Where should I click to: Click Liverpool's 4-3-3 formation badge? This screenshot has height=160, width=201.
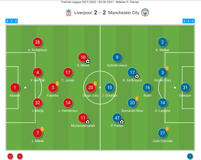coord(11,21)
